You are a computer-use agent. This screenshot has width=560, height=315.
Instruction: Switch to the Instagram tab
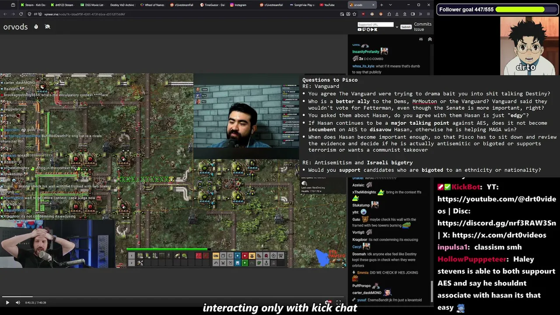pyautogui.click(x=242, y=5)
